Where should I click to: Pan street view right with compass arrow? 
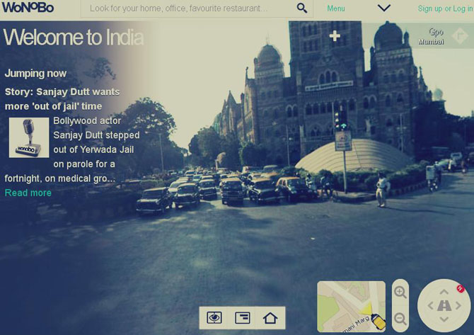tap(460, 306)
